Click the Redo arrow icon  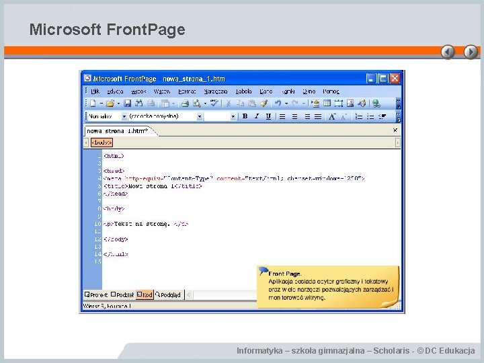click(x=295, y=104)
